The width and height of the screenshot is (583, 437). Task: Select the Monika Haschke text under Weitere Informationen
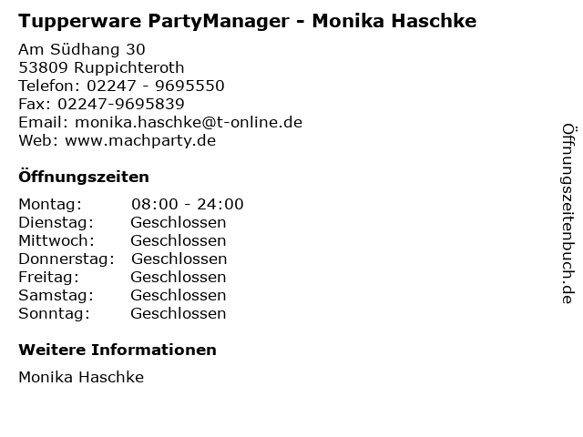tap(81, 377)
